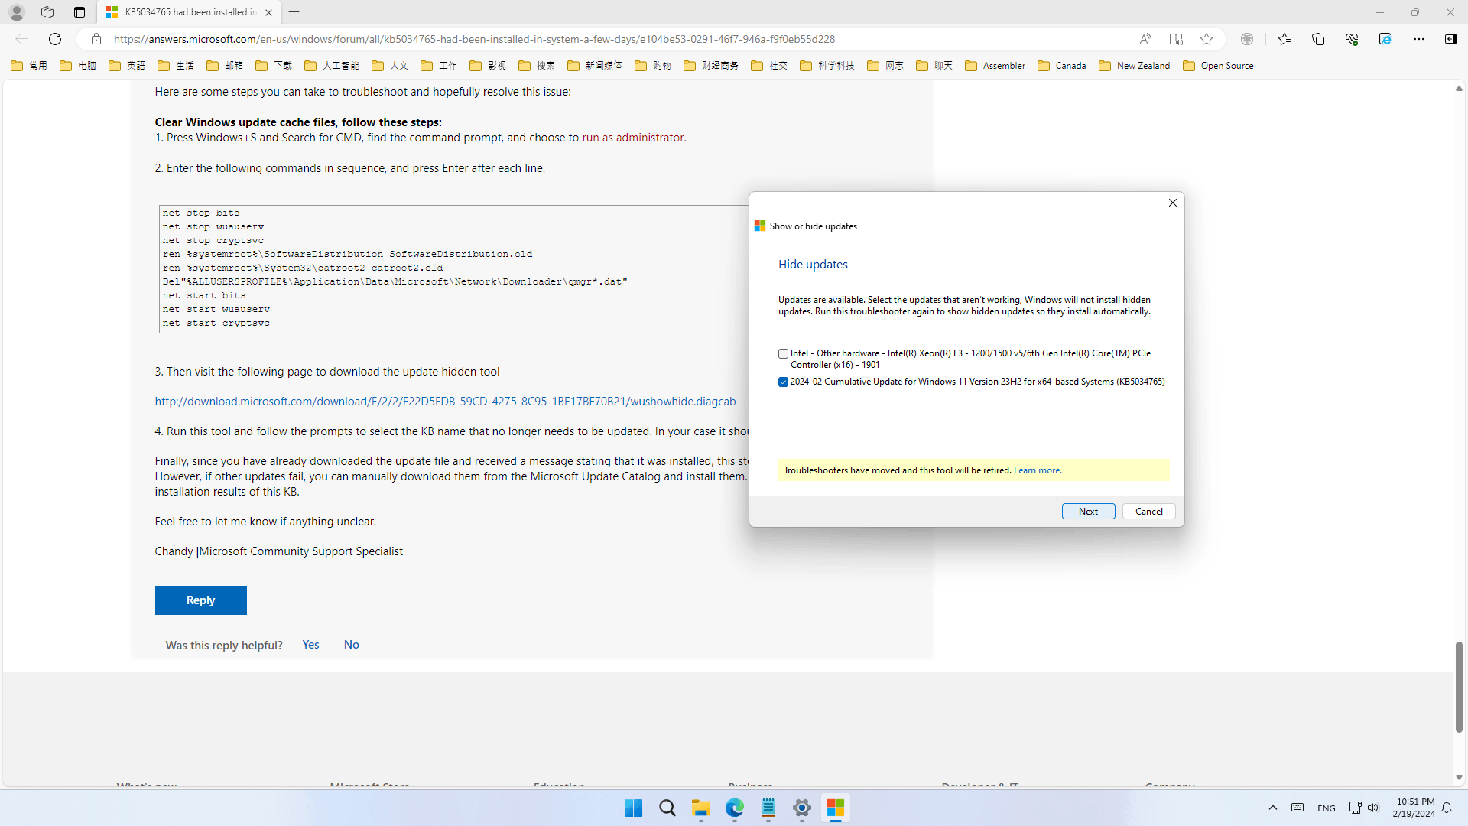The image size is (1468, 826).
Task: Open the Learn more link about troubleshooters
Action: pos(1037,470)
